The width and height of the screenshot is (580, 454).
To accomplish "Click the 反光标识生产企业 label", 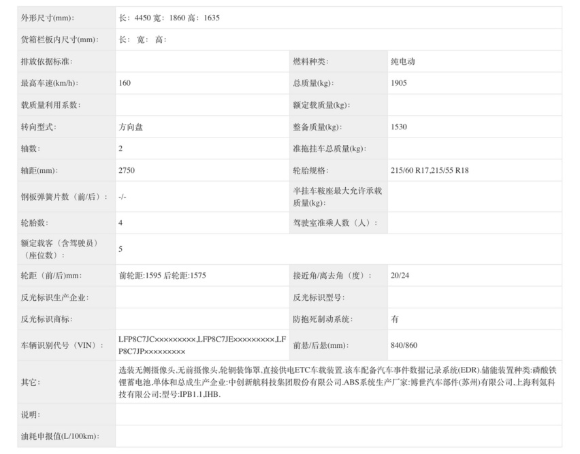I will (x=54, y=297).
